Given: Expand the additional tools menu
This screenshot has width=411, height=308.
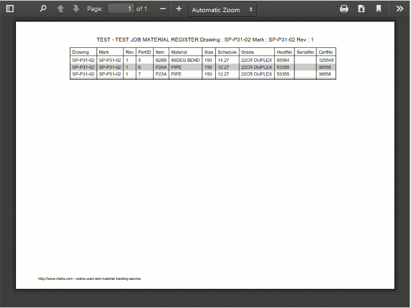Looking at the screenshot, I should pyautogui.click(x=400, y=9).
